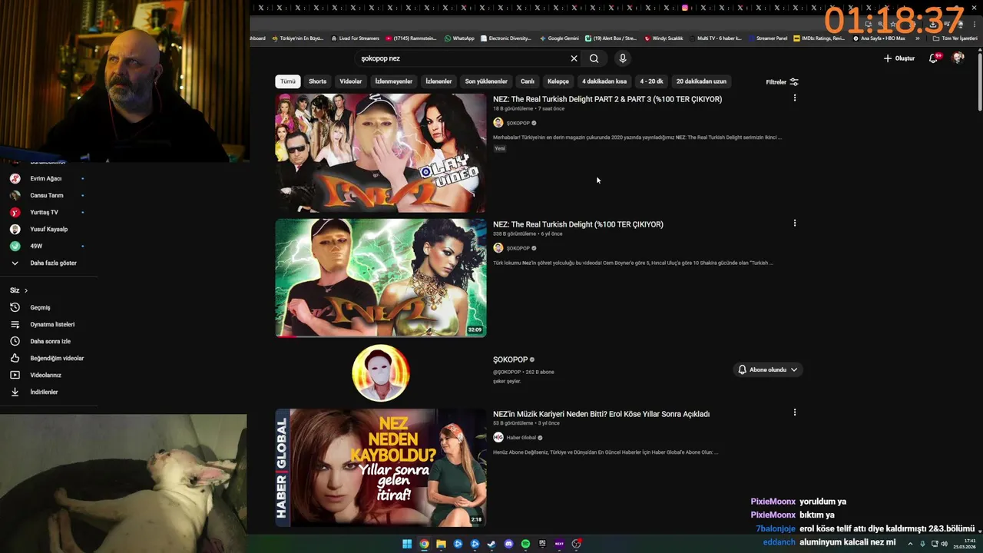Select the 20 dakikadan uzun chip

(701, 81)
